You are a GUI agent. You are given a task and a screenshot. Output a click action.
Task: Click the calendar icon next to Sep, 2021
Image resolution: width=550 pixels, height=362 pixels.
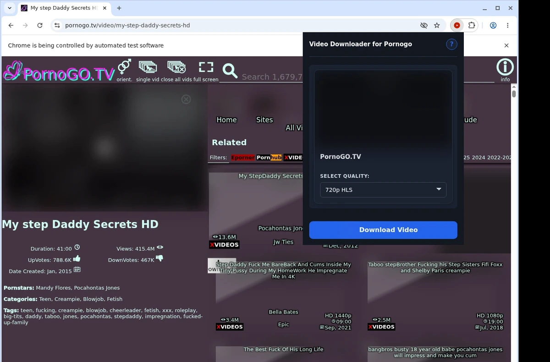pos(322,328)
